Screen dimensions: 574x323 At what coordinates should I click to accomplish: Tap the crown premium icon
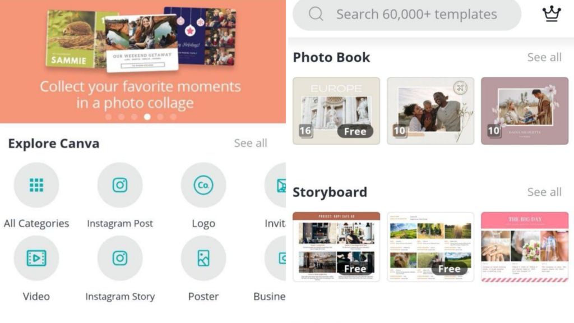click(552, 14)
